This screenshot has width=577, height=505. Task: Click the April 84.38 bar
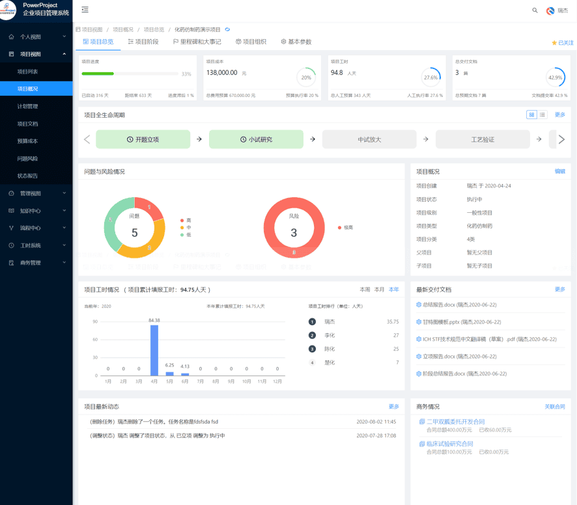(x=154, y=350)
